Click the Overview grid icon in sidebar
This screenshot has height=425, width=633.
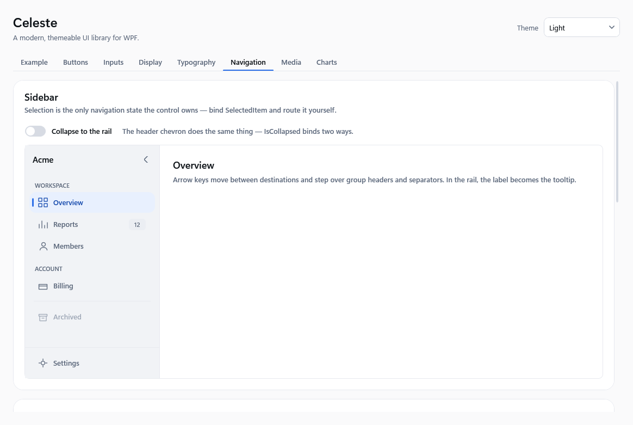pos(43,202)
